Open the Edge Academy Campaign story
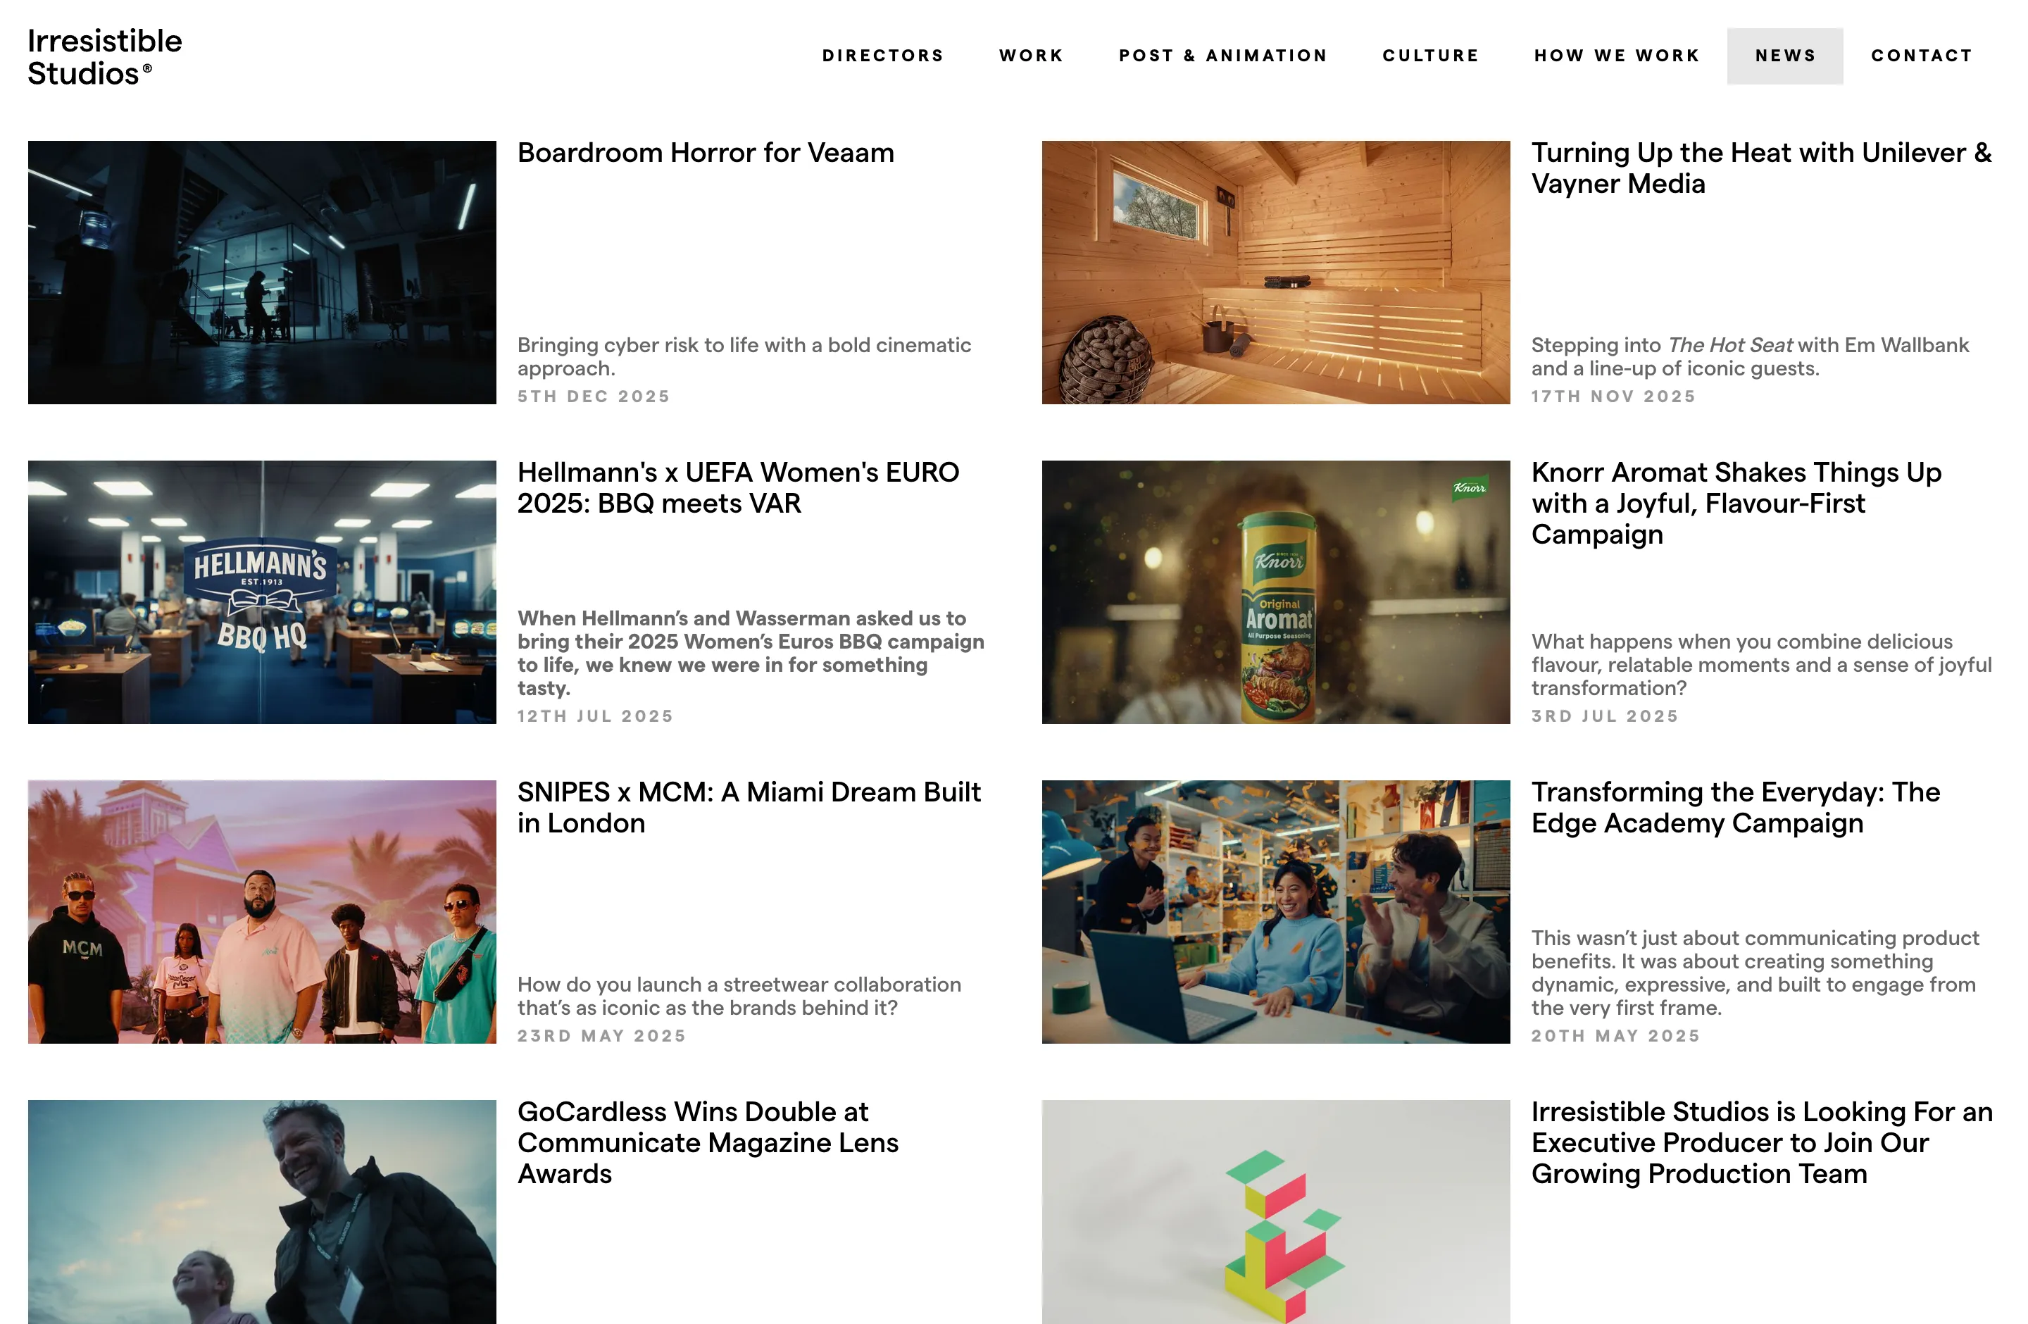Screen dimensions: 2028x1324 1735,808
